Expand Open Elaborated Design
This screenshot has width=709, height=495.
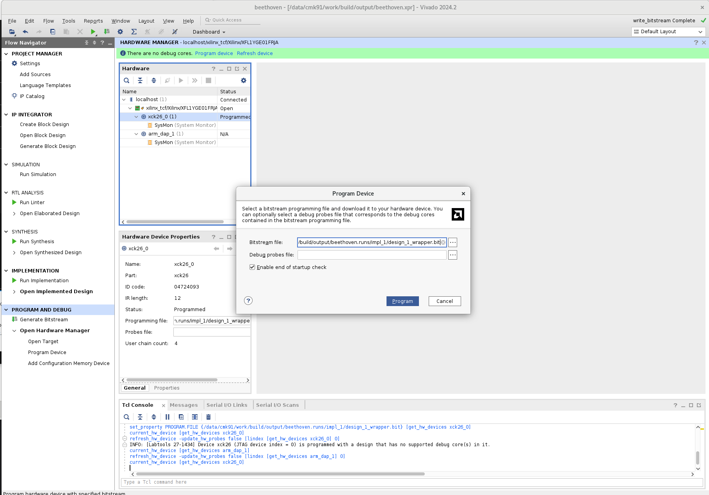click(14, 214)
